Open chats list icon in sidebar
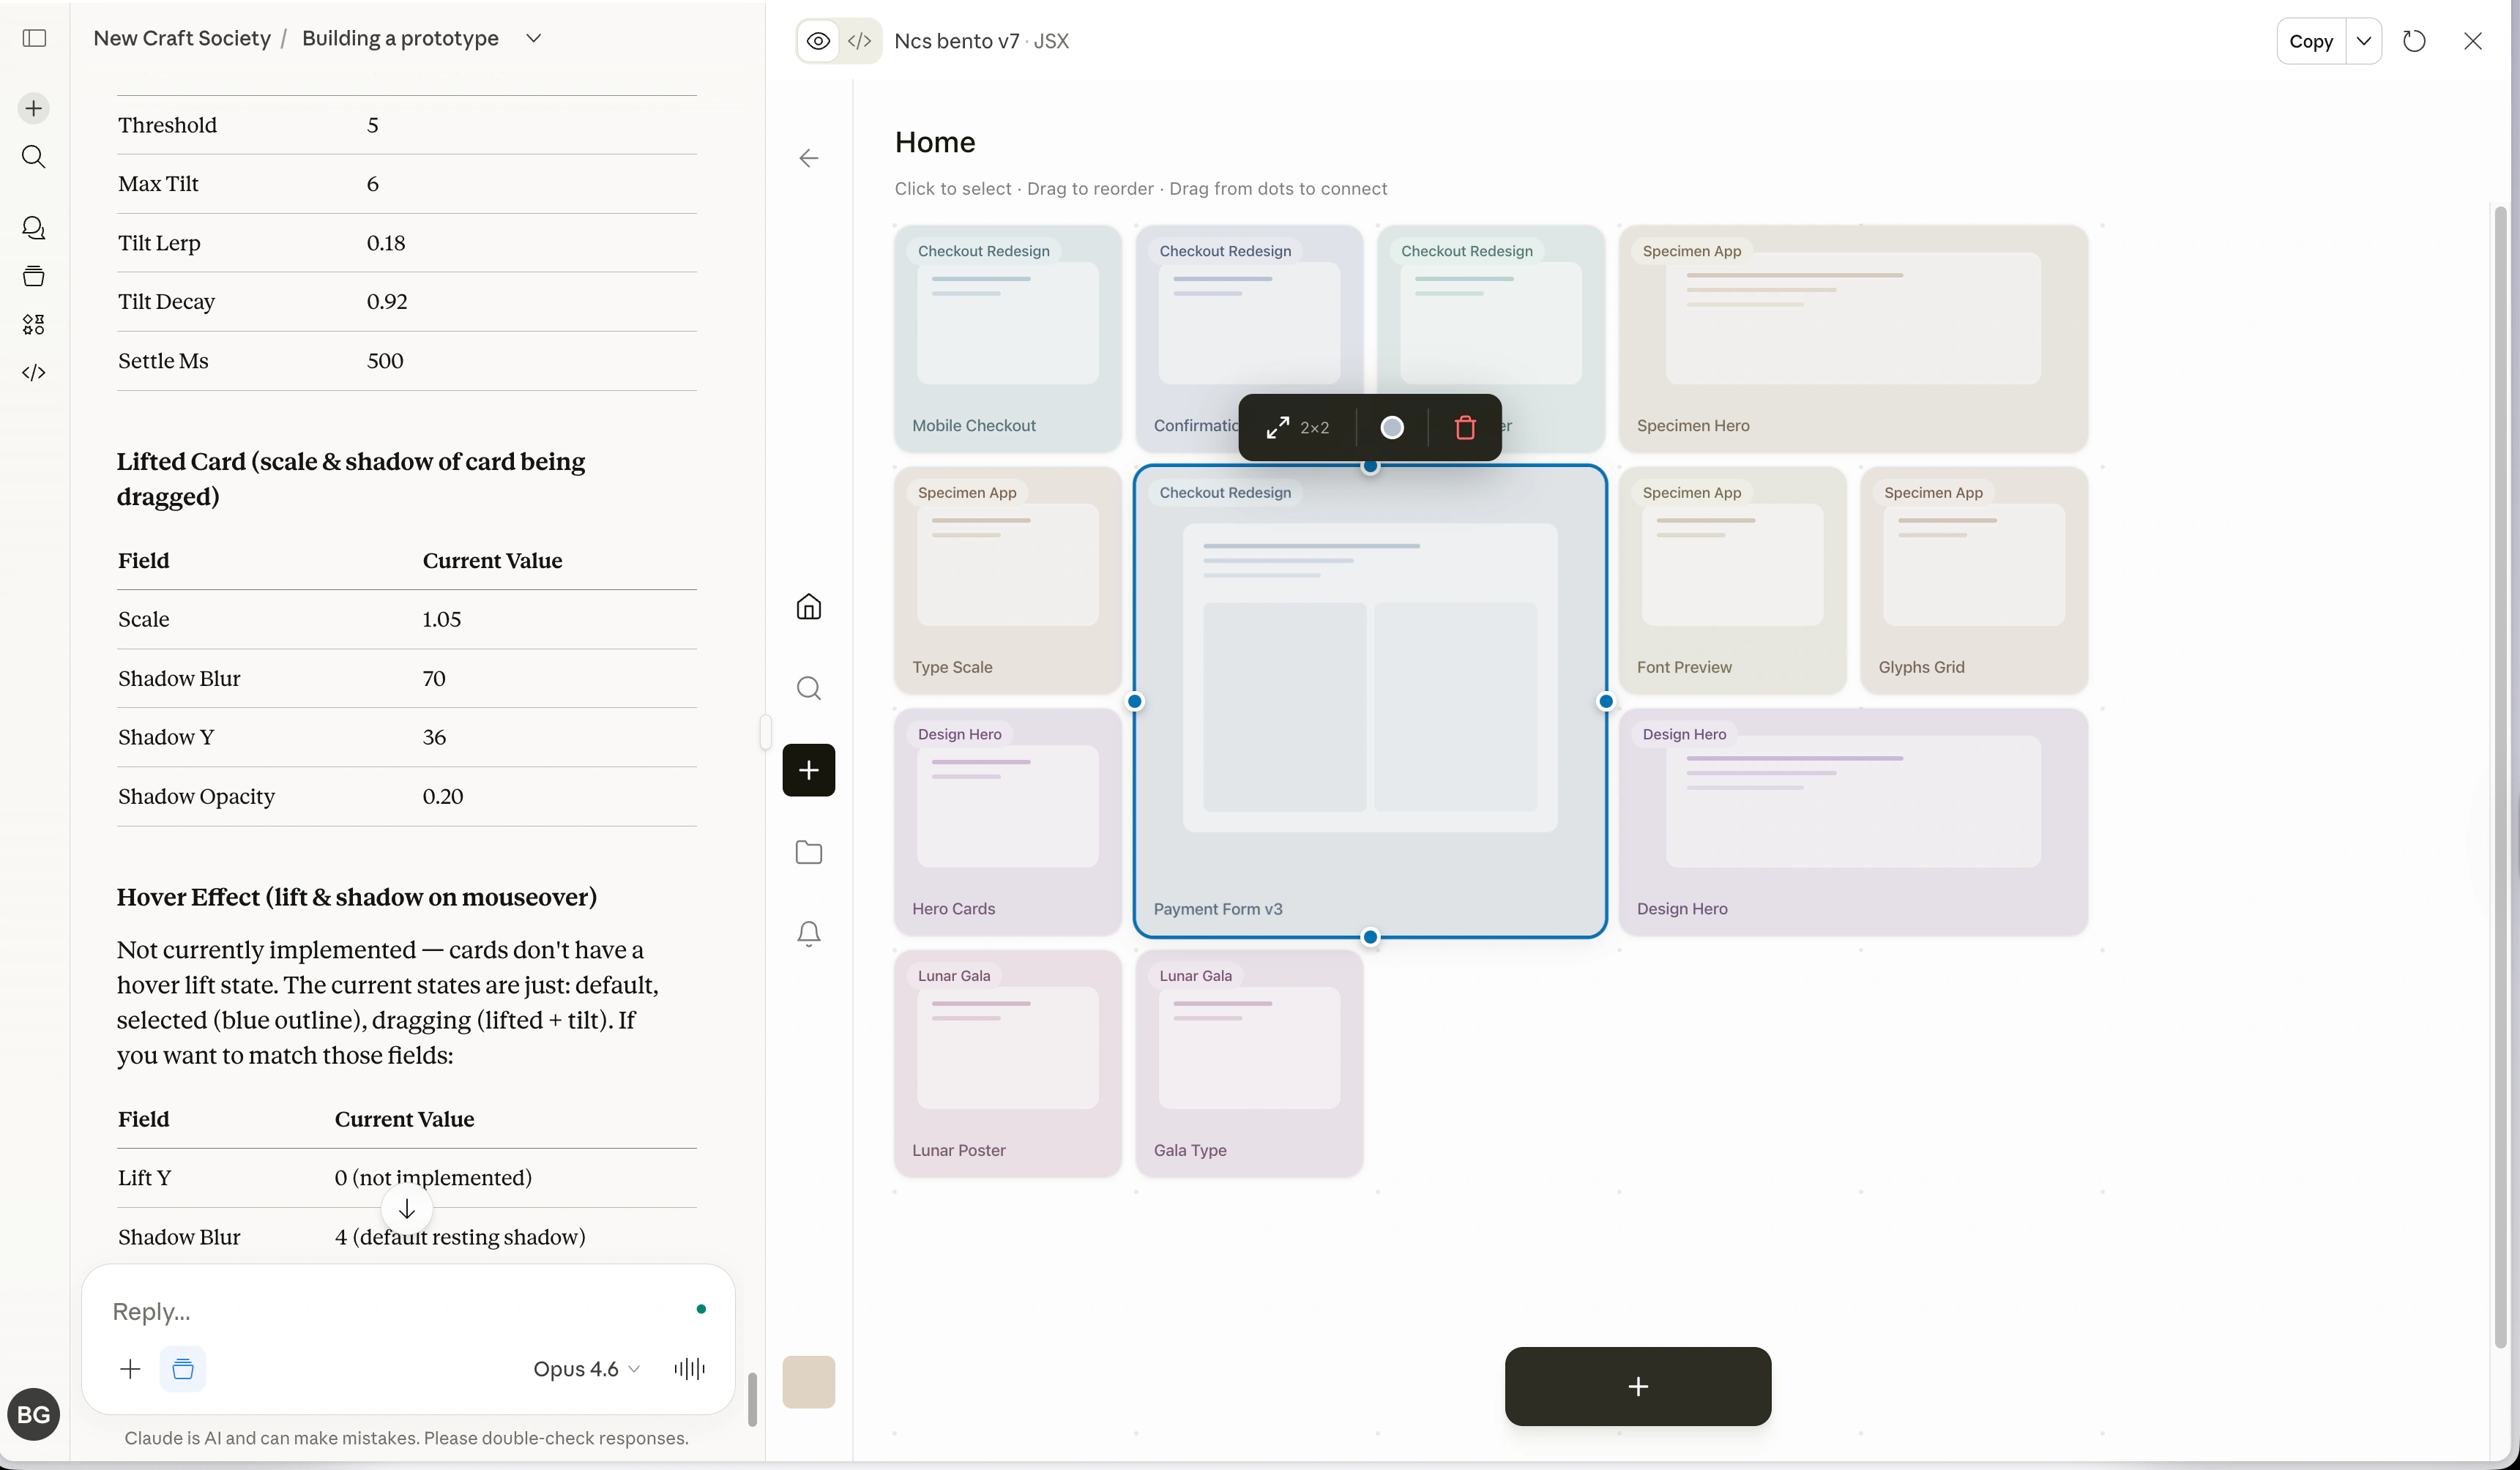This screenshot has width=2520, height=1470. (x=34, y=228)
